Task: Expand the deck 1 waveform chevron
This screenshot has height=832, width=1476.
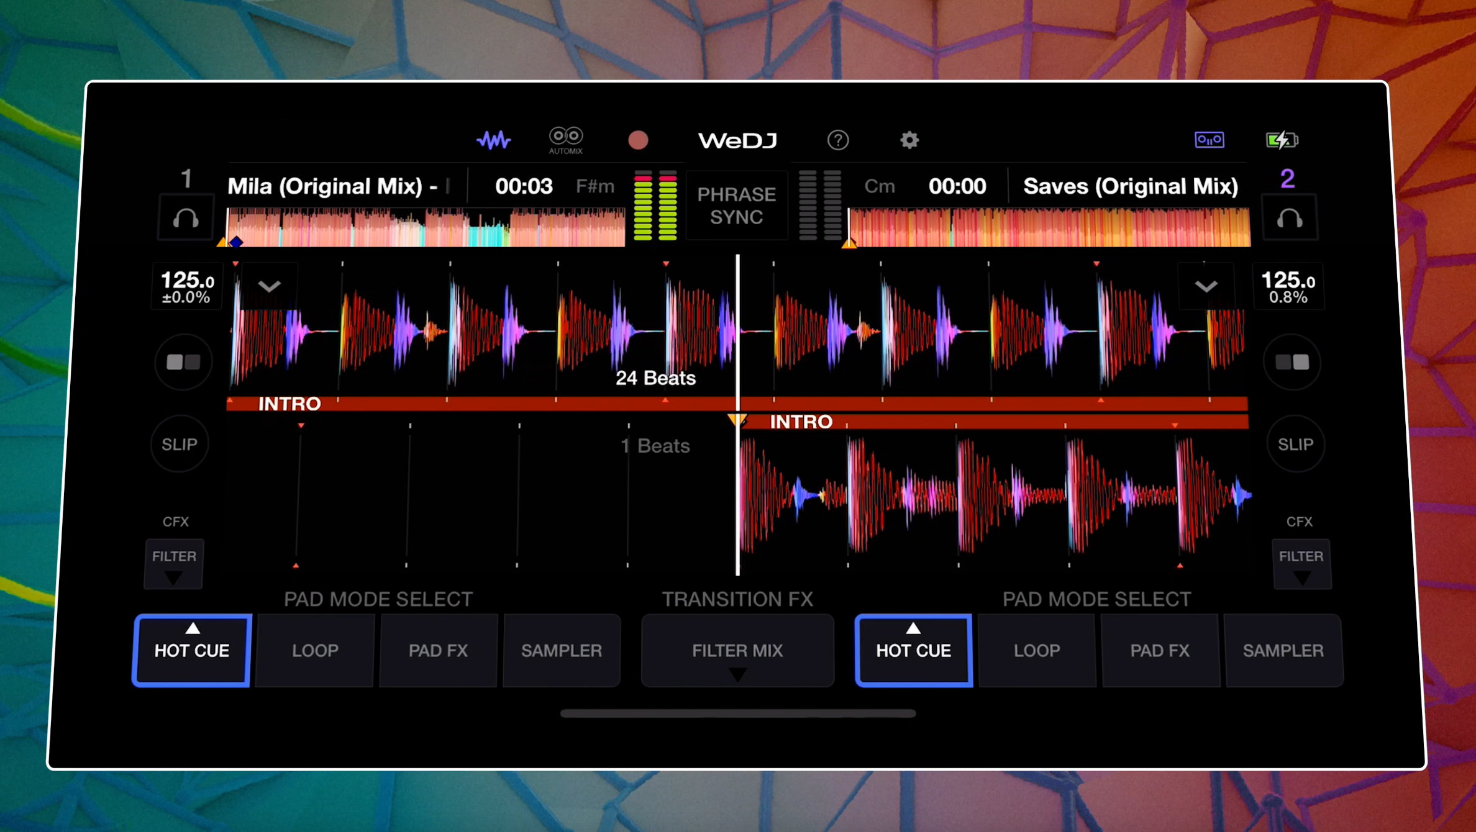Action: pos(269,286)
